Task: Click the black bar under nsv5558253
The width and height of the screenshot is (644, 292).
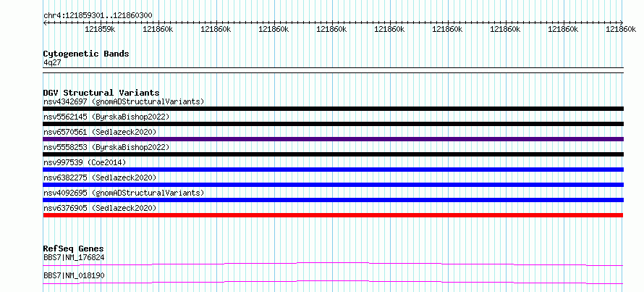Action: (333, 154)
